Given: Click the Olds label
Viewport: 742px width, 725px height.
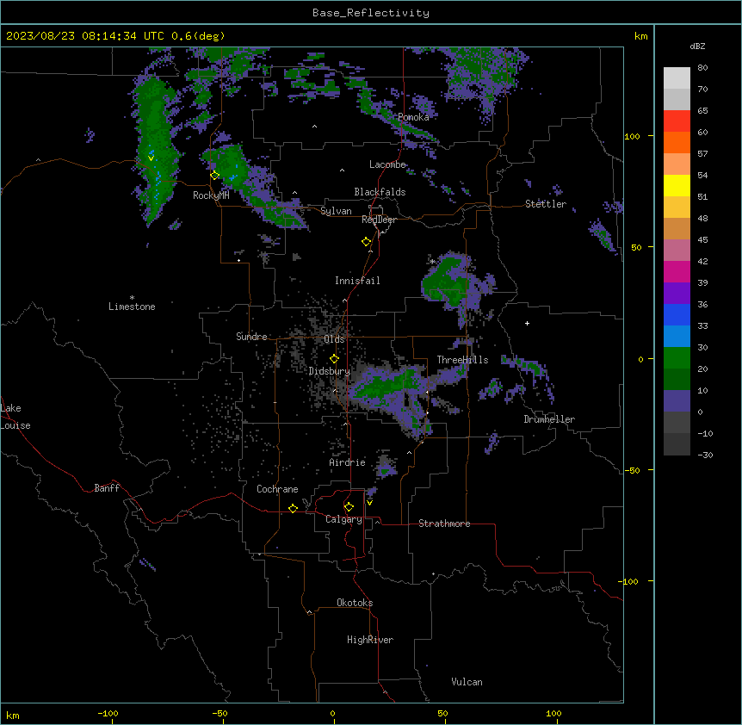Looking at the screenshot, I should [334, 339].
